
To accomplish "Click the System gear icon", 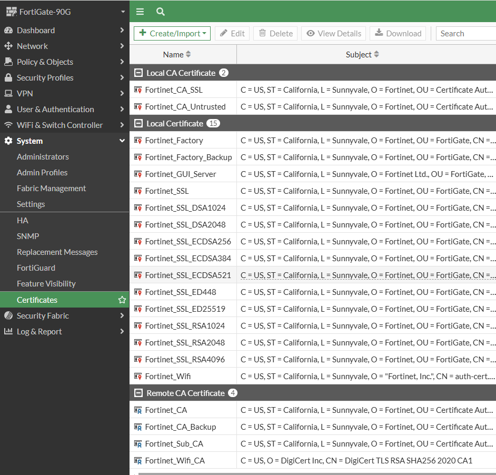I will (x=8, y=141).
